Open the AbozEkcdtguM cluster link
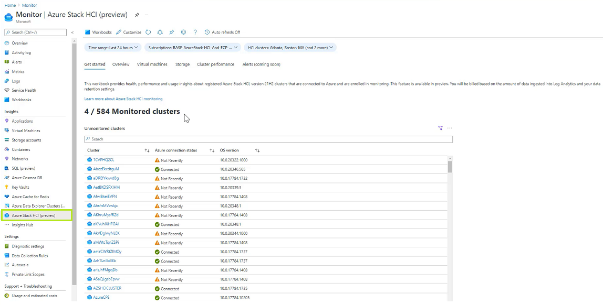 click(x=106, y=169)
